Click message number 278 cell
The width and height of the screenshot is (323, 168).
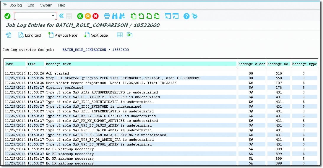(279, 88)
